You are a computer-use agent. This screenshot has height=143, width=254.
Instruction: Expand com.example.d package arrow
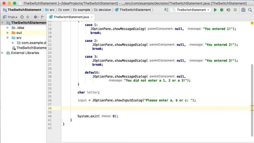pos(13,43)
